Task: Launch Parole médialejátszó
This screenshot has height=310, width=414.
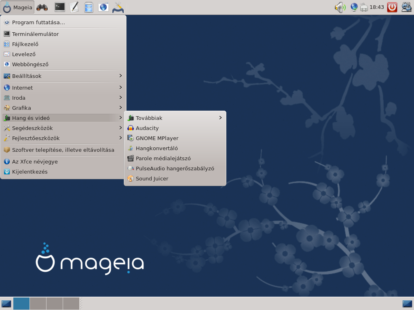Action: 175,158
